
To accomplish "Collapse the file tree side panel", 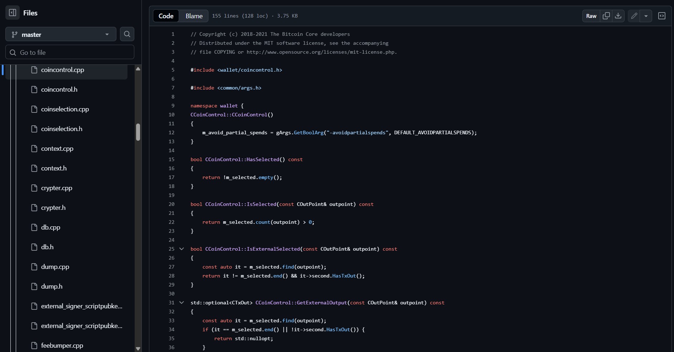I will pos(13,13).
